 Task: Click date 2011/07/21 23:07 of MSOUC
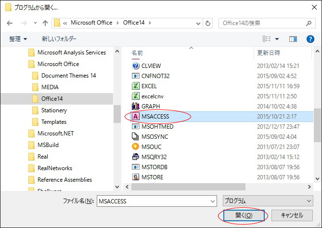click(278, 147)
